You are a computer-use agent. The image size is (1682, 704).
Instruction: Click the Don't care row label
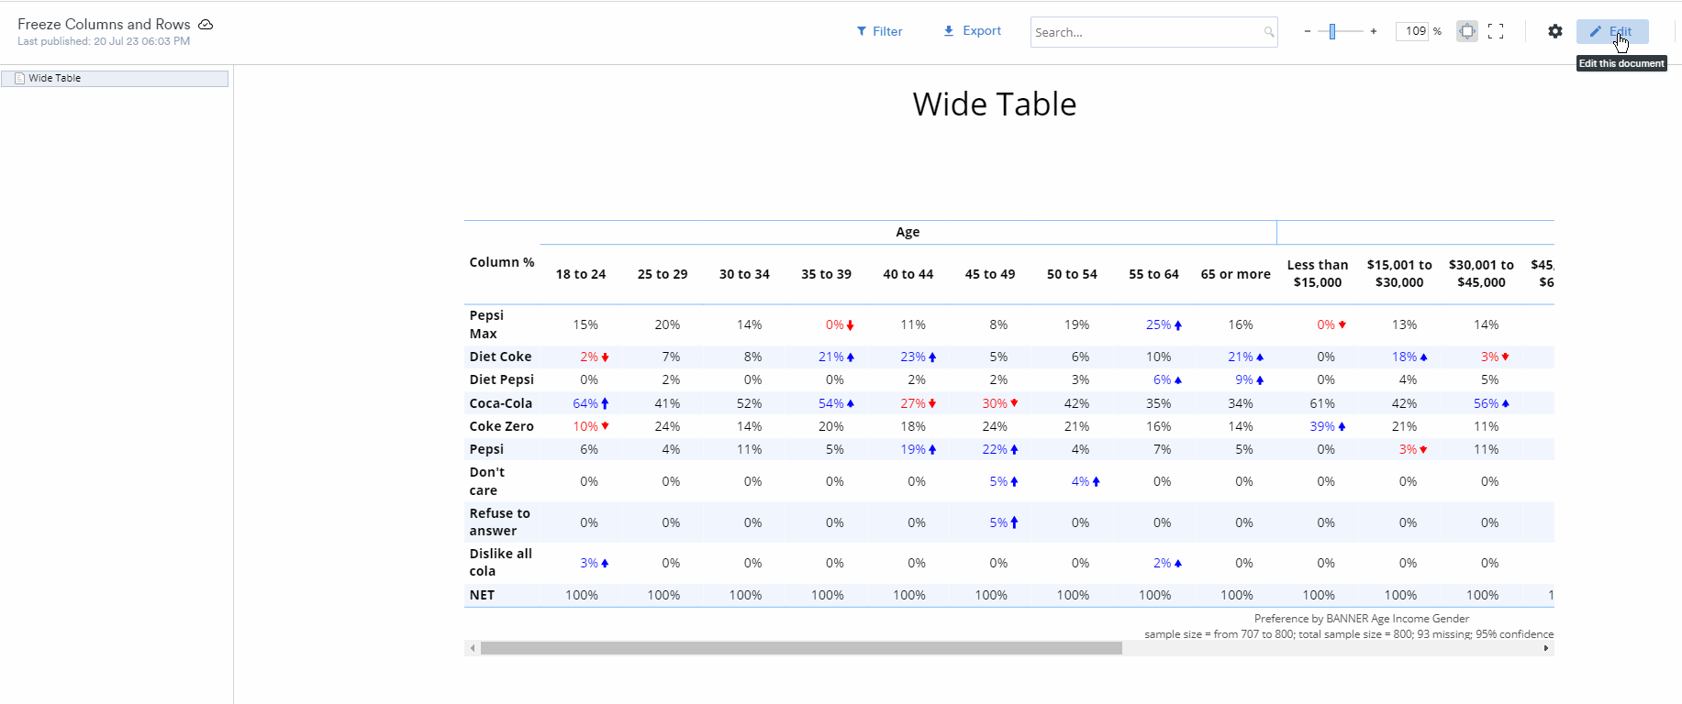pyautogui.click(x=487, y=481)
